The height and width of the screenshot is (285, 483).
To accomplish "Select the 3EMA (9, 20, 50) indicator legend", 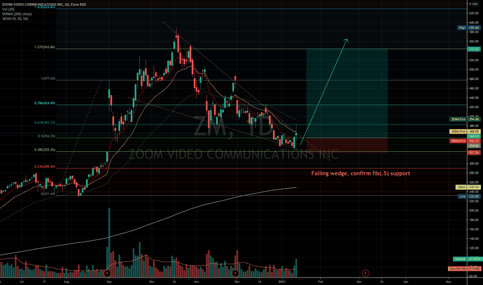I will click(x=15, y=19).
